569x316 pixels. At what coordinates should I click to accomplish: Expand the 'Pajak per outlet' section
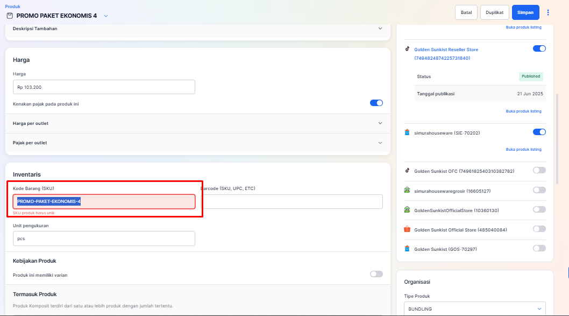380,143
